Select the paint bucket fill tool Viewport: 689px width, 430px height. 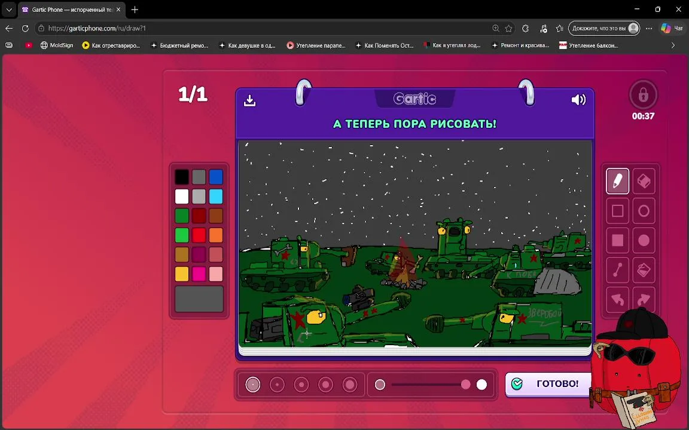point(644,270)
